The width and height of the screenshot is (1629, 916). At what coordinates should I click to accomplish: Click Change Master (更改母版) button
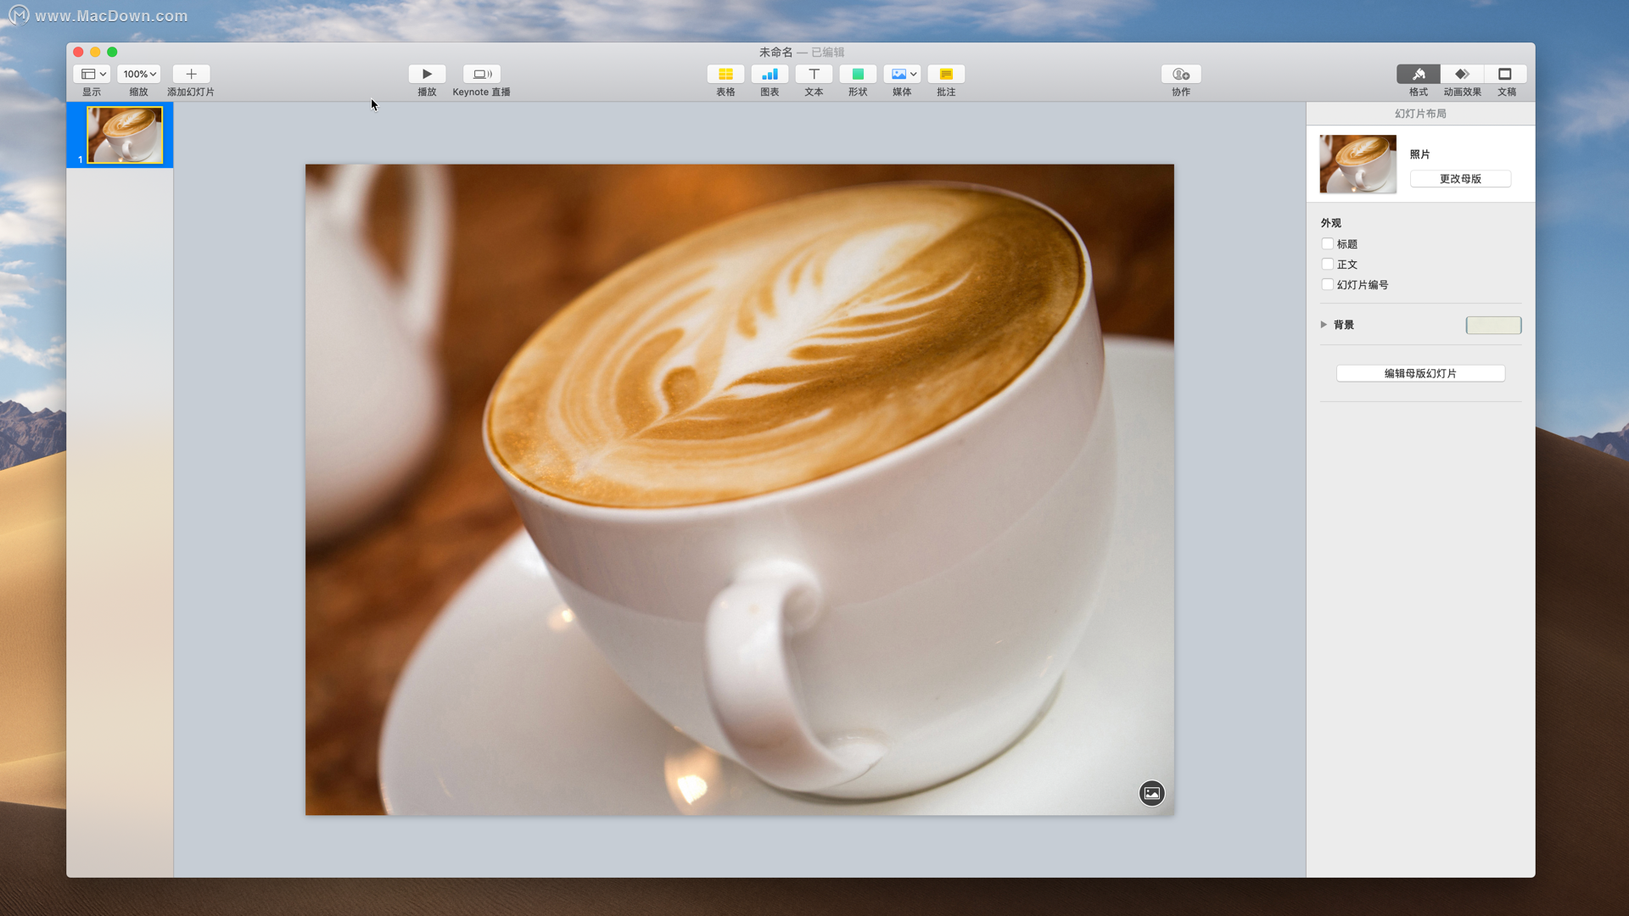(1460, 179)
